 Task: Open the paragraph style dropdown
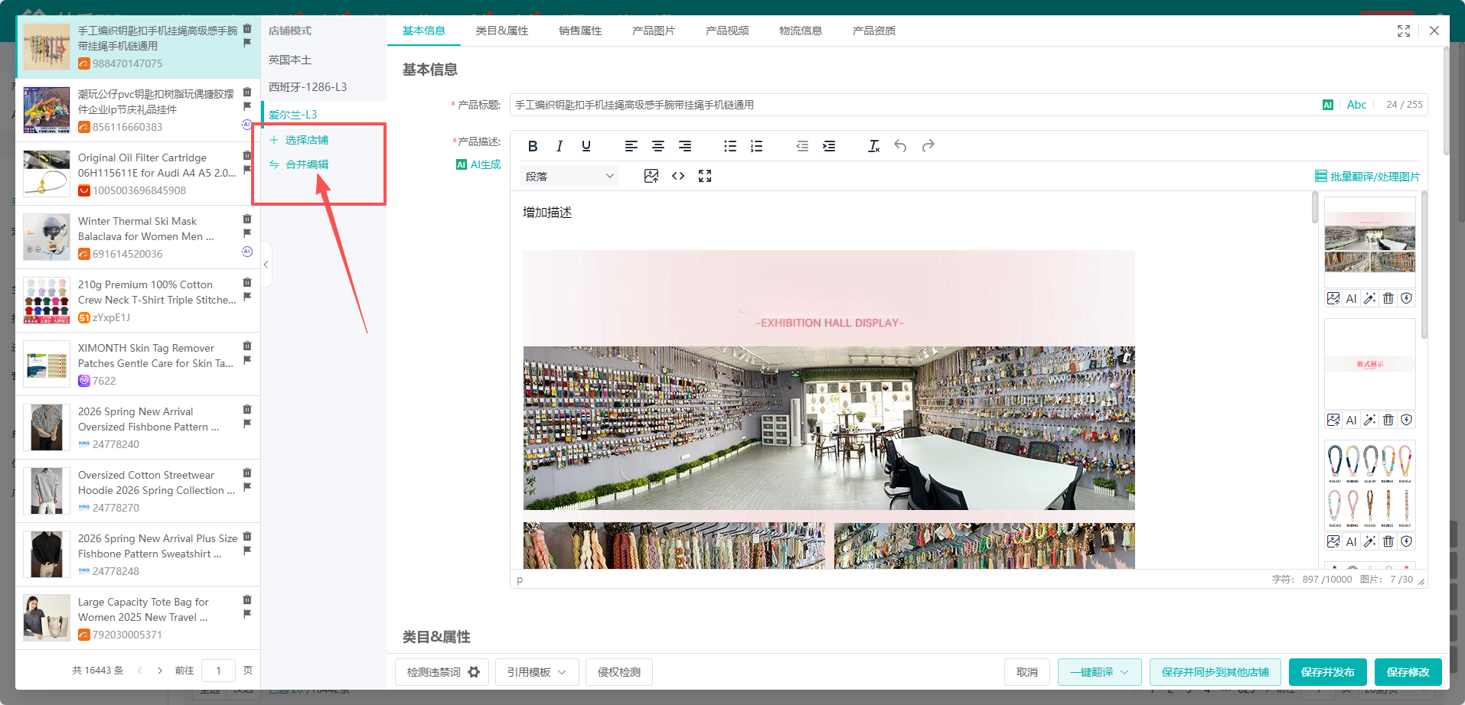pyautogui.click(x=569, y=177)
